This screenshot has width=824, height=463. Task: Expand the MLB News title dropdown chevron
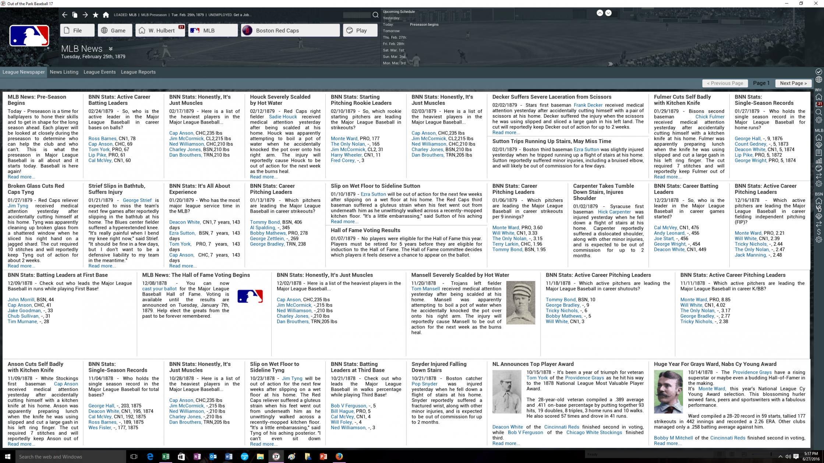pyautogui.click(x=110, y=49)
